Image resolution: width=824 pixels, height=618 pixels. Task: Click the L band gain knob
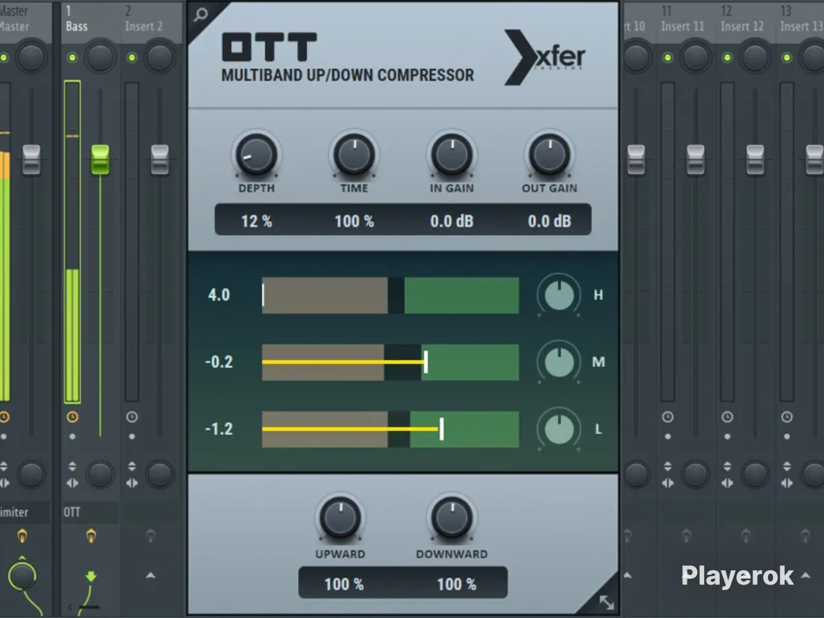(x=559, y=429)
